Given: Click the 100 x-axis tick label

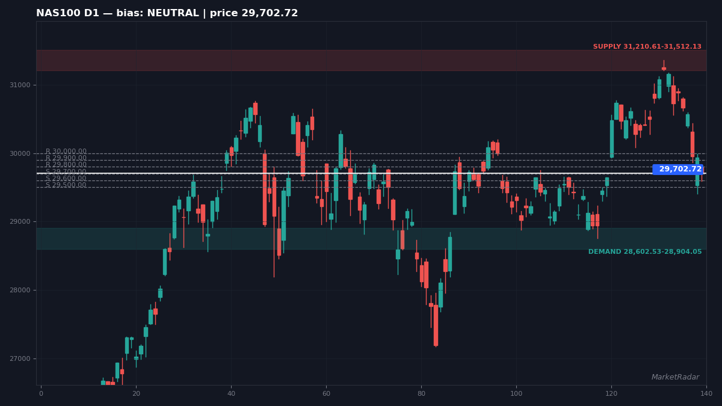Looking at the screenshot, I should 516,394.
